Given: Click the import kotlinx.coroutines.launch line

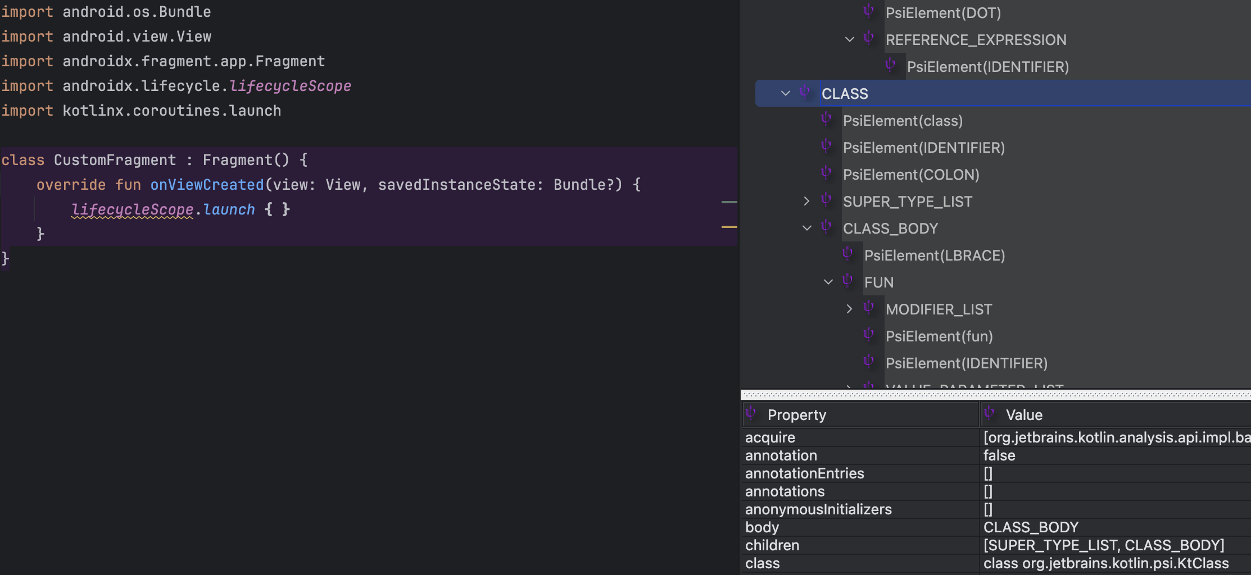Looking at the screenshot, I should coord(141,111).
